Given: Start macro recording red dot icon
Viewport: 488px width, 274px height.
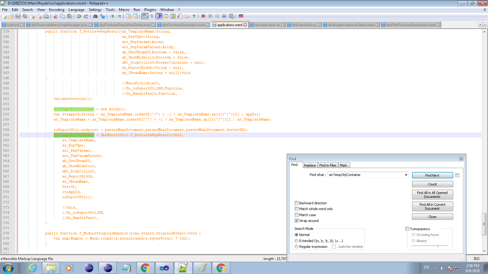Looking at the screenshot, I should click(x=203, y=16).
